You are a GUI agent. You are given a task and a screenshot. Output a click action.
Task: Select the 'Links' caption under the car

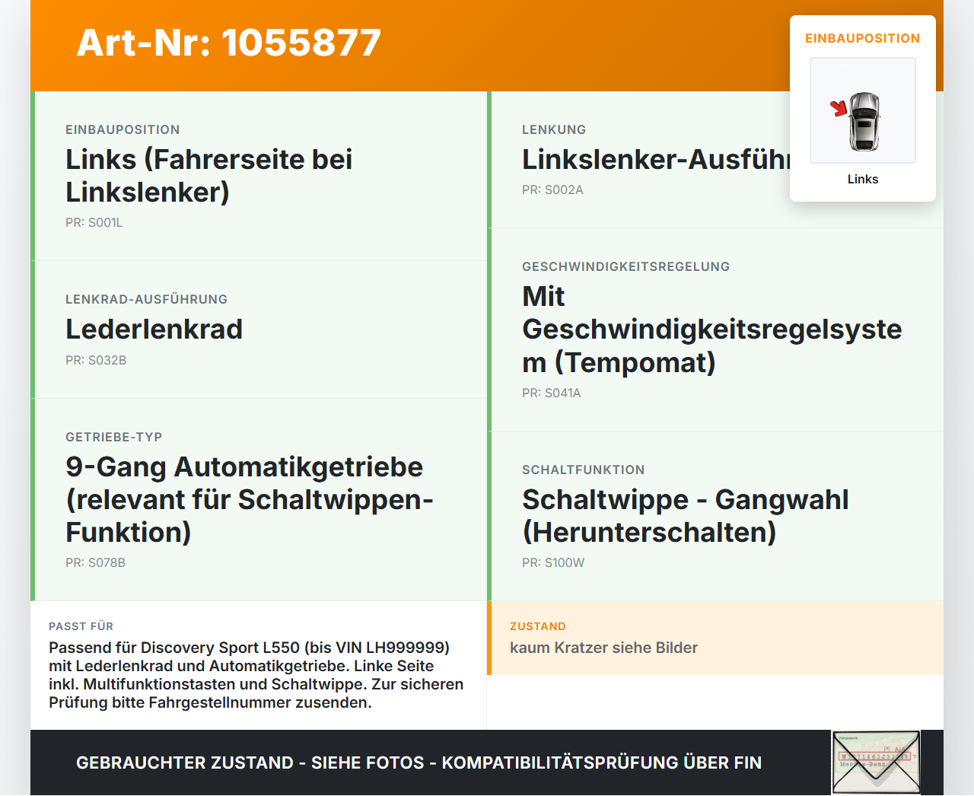(863, 179)
